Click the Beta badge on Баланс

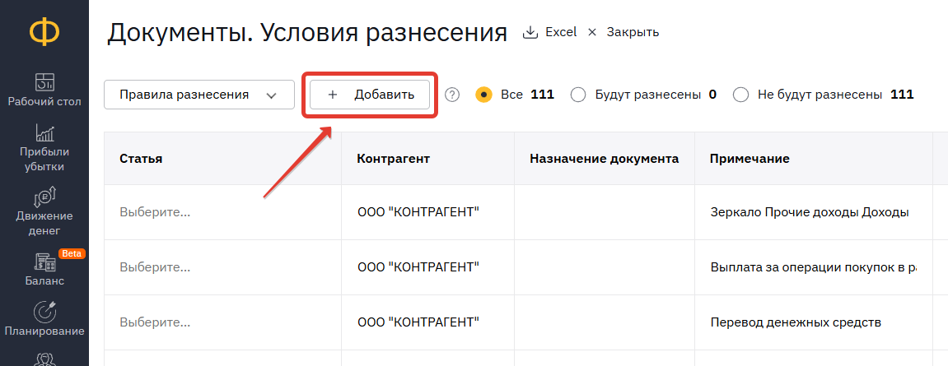click(72, 253)
